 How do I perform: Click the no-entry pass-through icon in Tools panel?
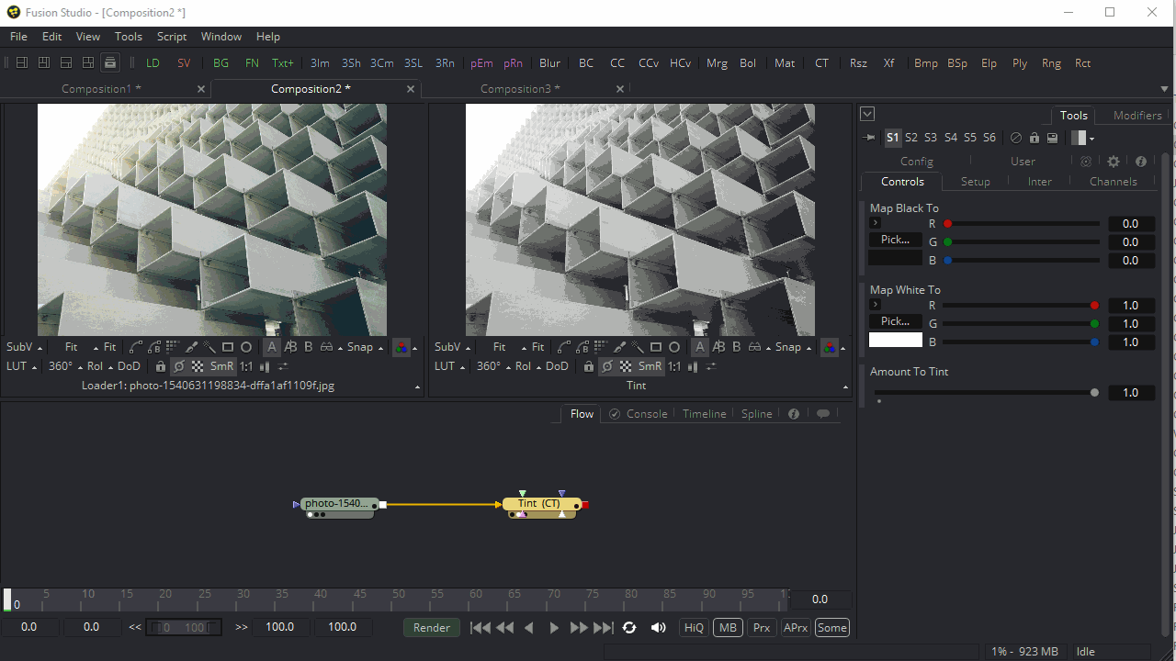[1016, 138]
